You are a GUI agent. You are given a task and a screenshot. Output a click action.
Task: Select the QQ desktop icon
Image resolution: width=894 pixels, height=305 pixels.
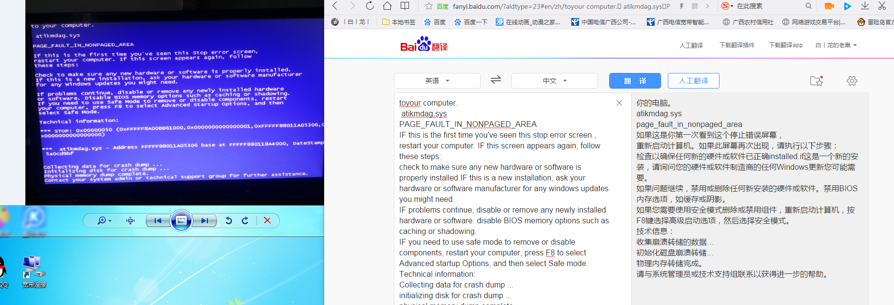3,271
